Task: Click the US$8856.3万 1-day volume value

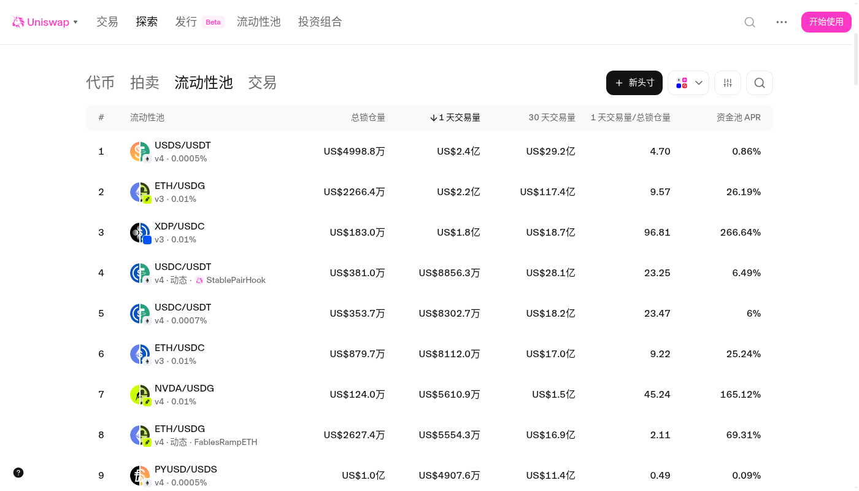Action: coord(450,273)
